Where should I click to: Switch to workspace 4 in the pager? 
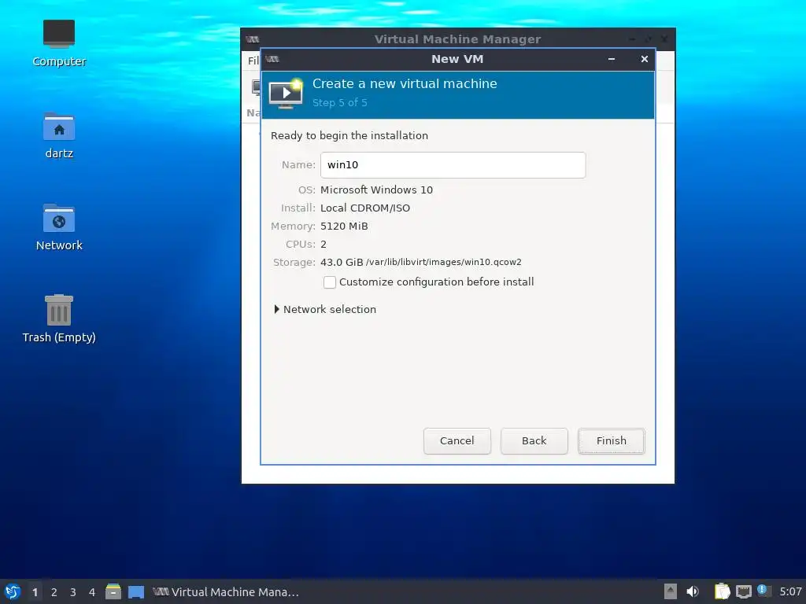coord(92,591)
